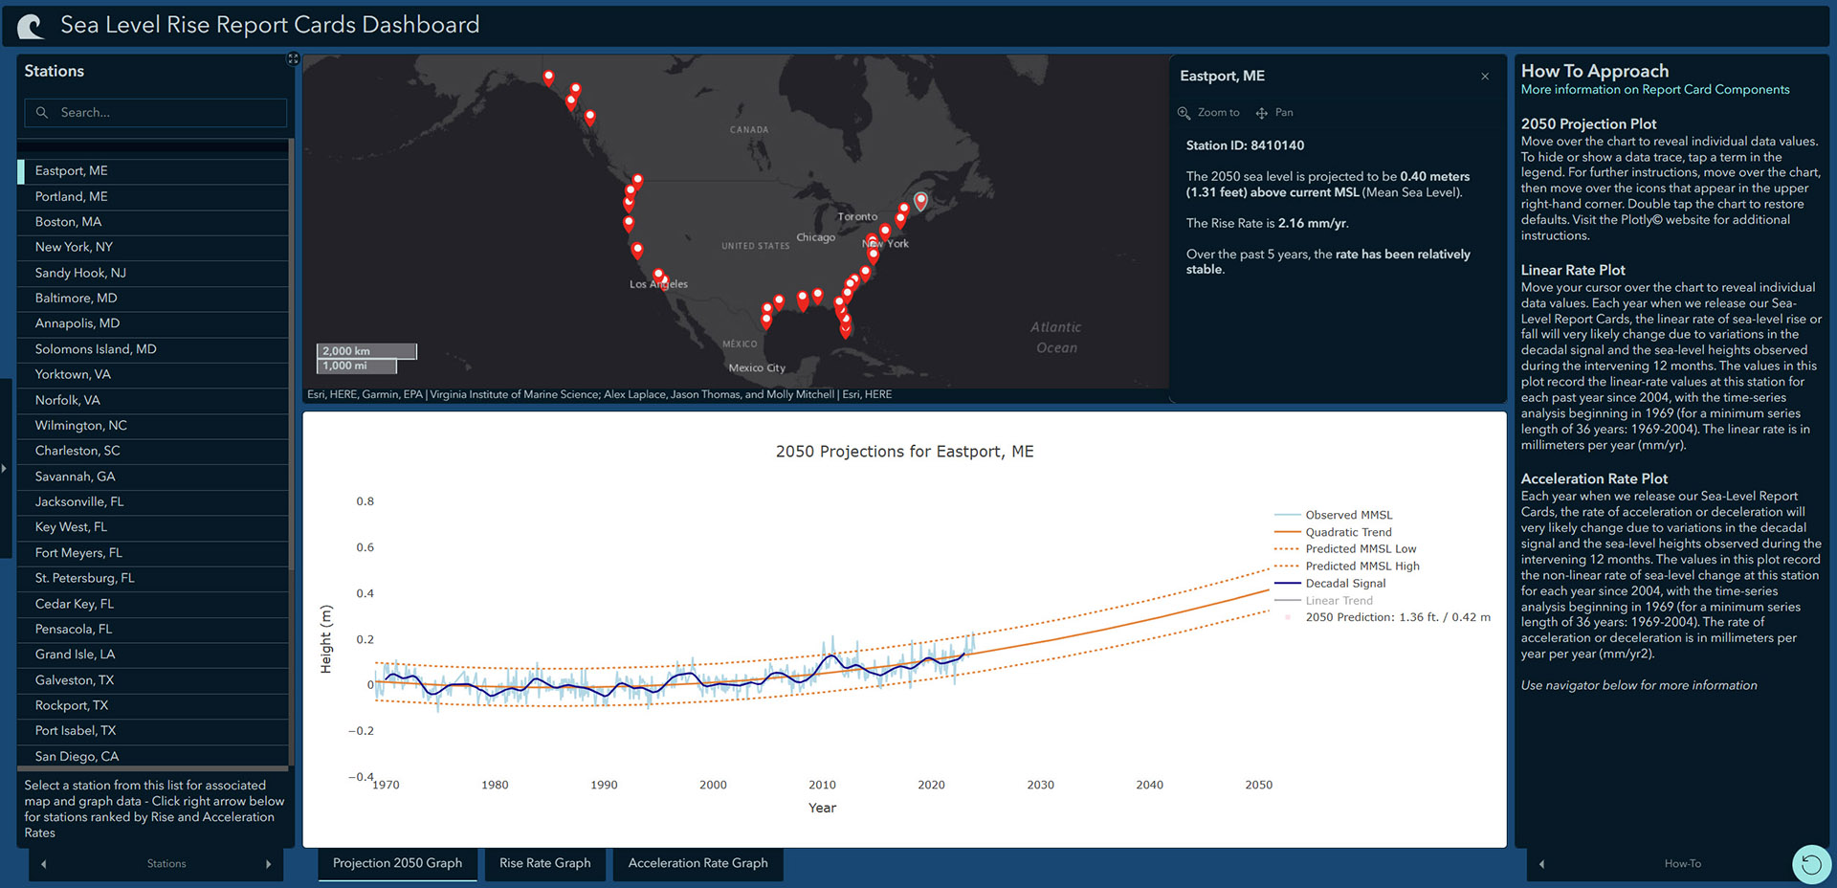Toggle the Observed MMSL legend trace
This screenshot has width=1837, height=888.
[x=1348, y=515]
